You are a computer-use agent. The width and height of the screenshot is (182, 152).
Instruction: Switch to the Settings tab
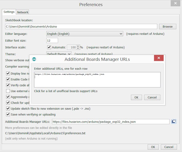click(9, 12)
